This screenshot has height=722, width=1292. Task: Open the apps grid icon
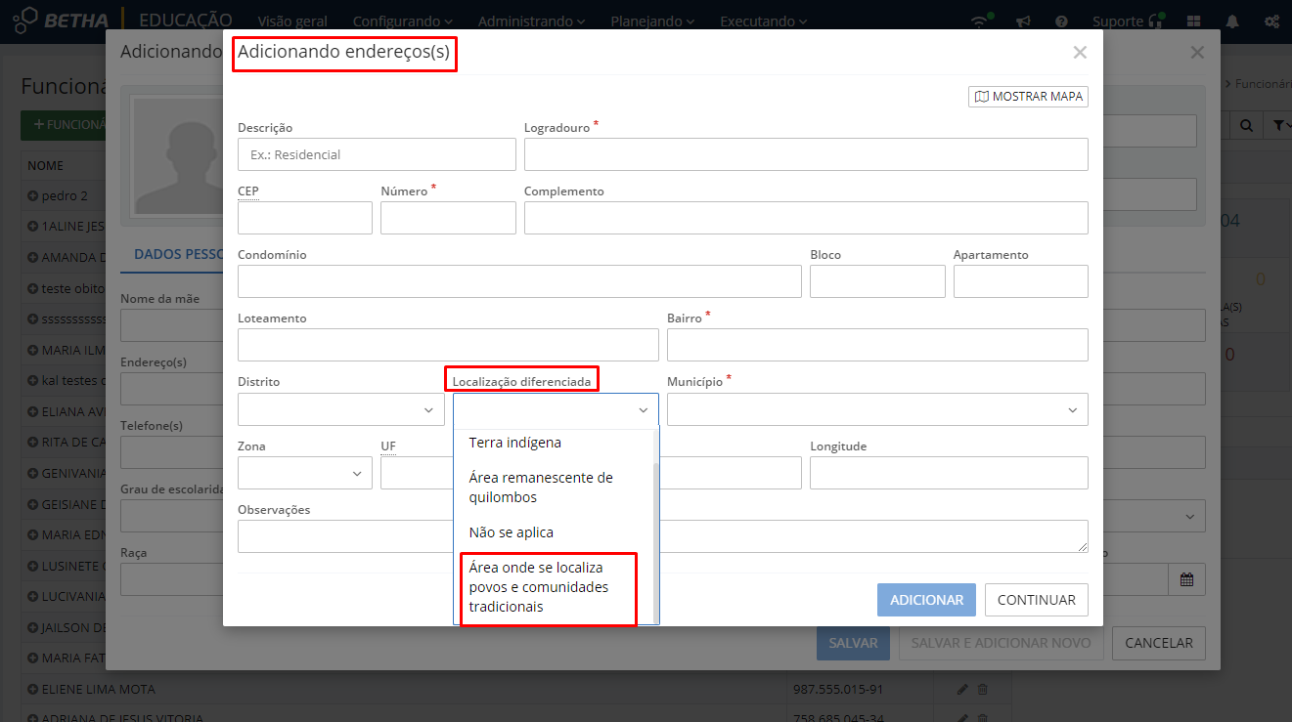click(1193, 21)
